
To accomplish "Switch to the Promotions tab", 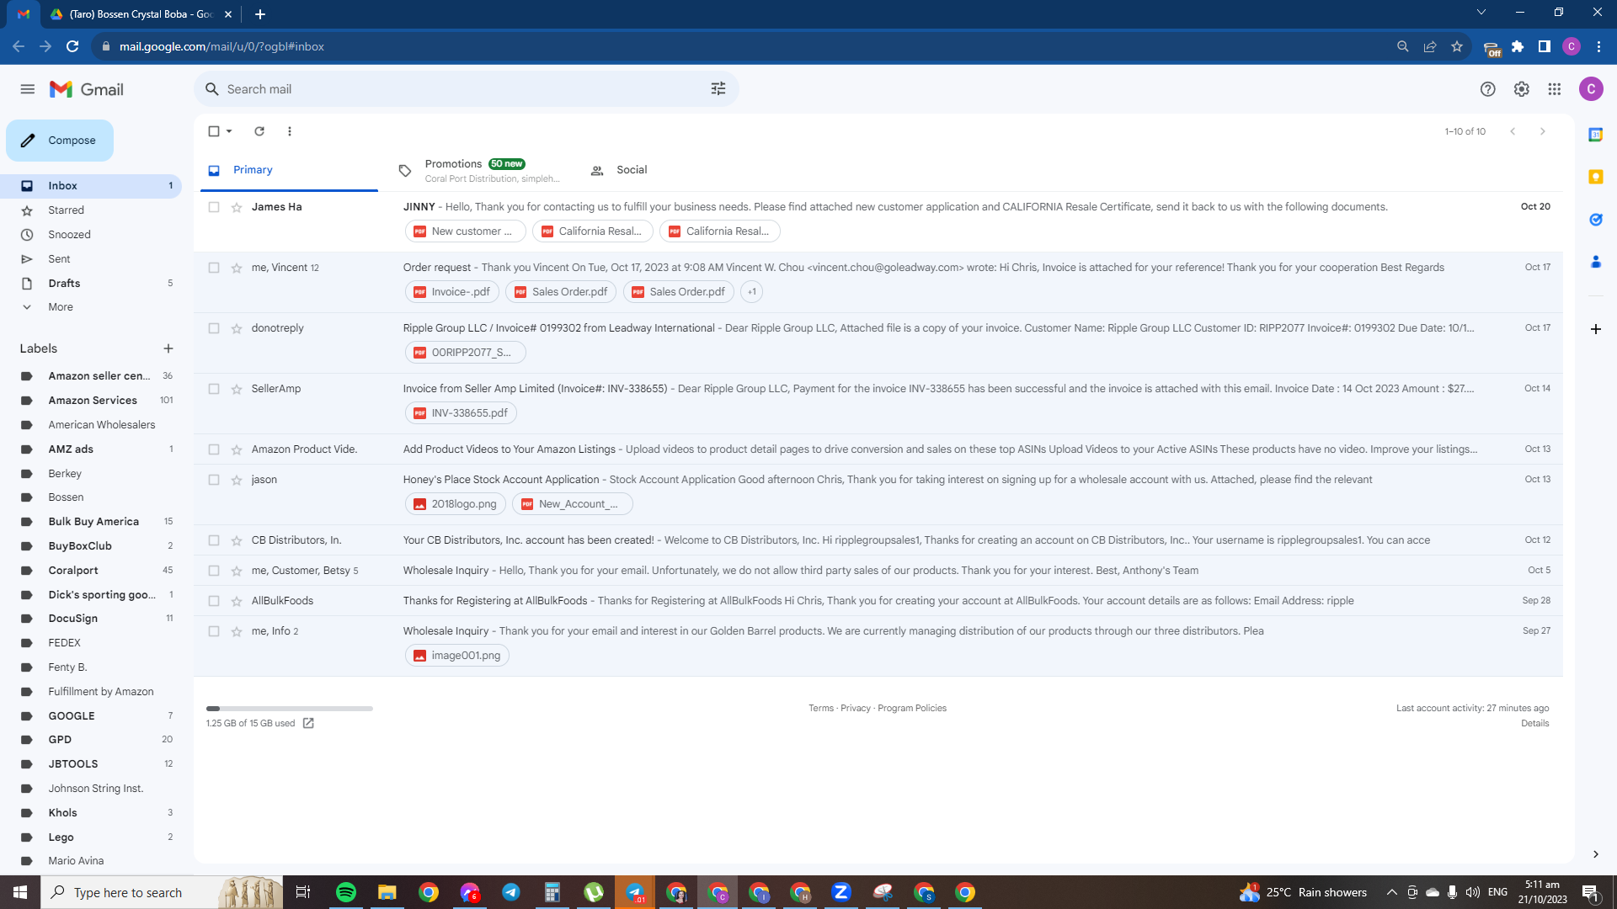I will 480,170.
